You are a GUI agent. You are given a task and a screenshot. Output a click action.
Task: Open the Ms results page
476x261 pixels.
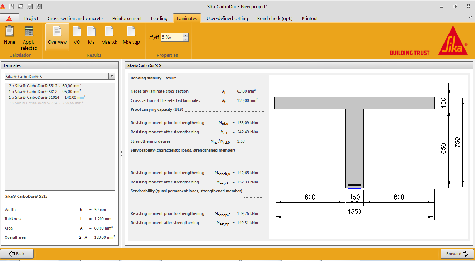91,35
